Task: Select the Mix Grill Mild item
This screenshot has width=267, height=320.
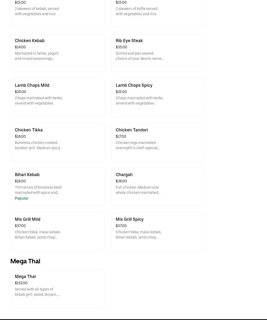Action: [57, 231]
